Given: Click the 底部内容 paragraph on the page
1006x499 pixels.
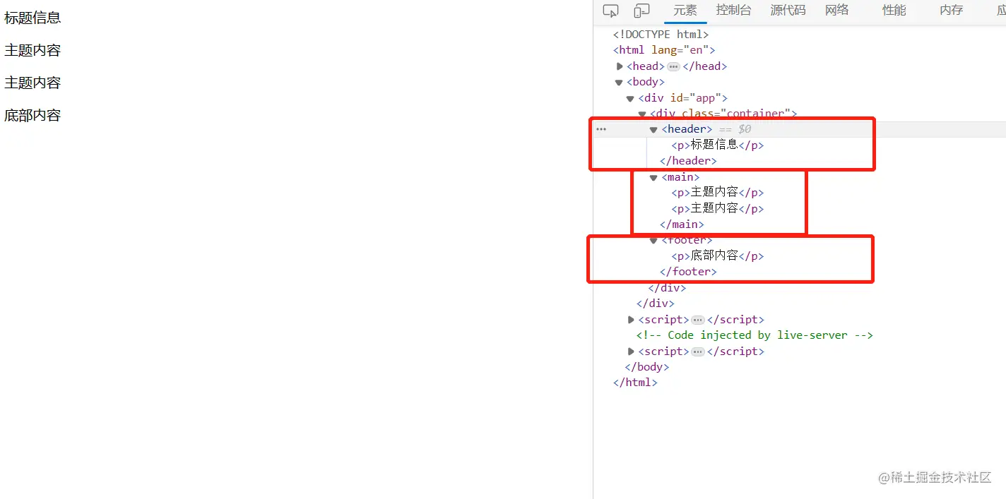Looking at the screenshot, I should (32, 115).
